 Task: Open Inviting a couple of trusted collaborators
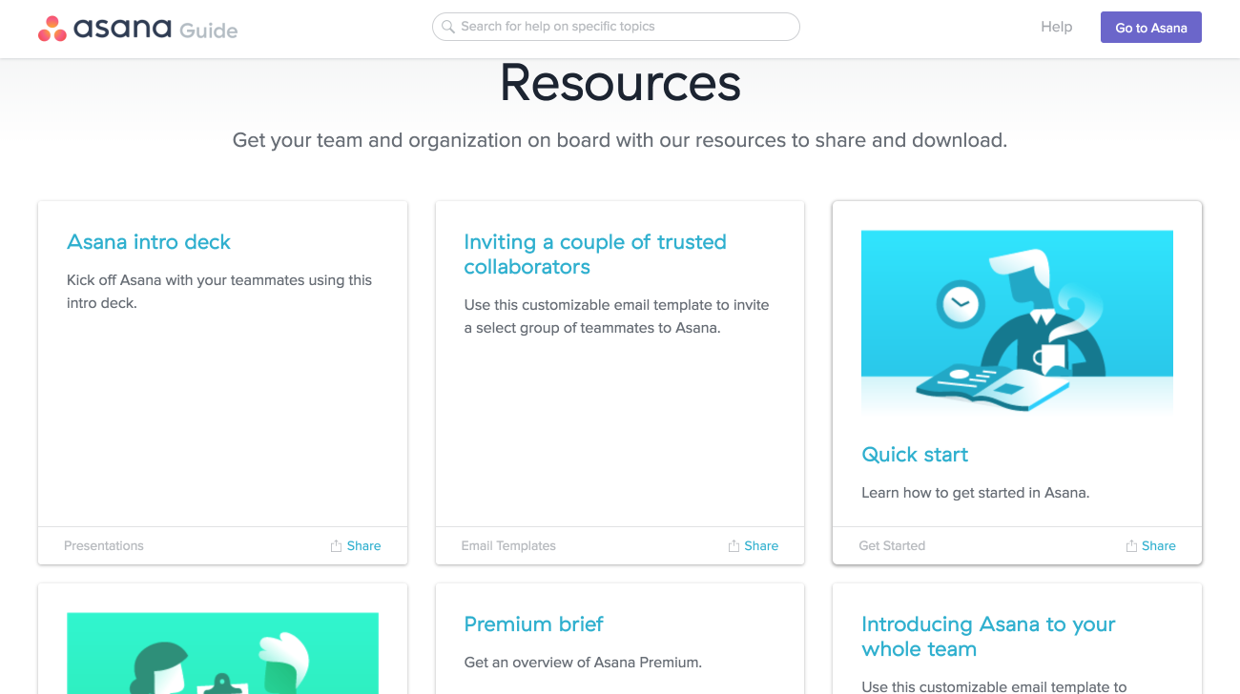595,255
